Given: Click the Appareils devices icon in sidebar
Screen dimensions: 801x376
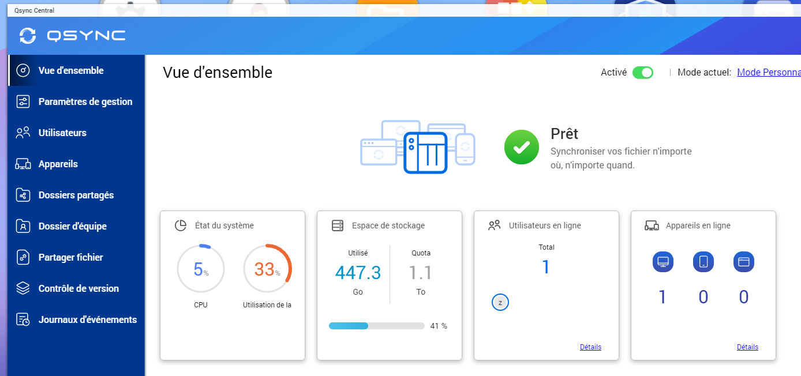Looking at the screenshot, I should (x=23, y=164).
